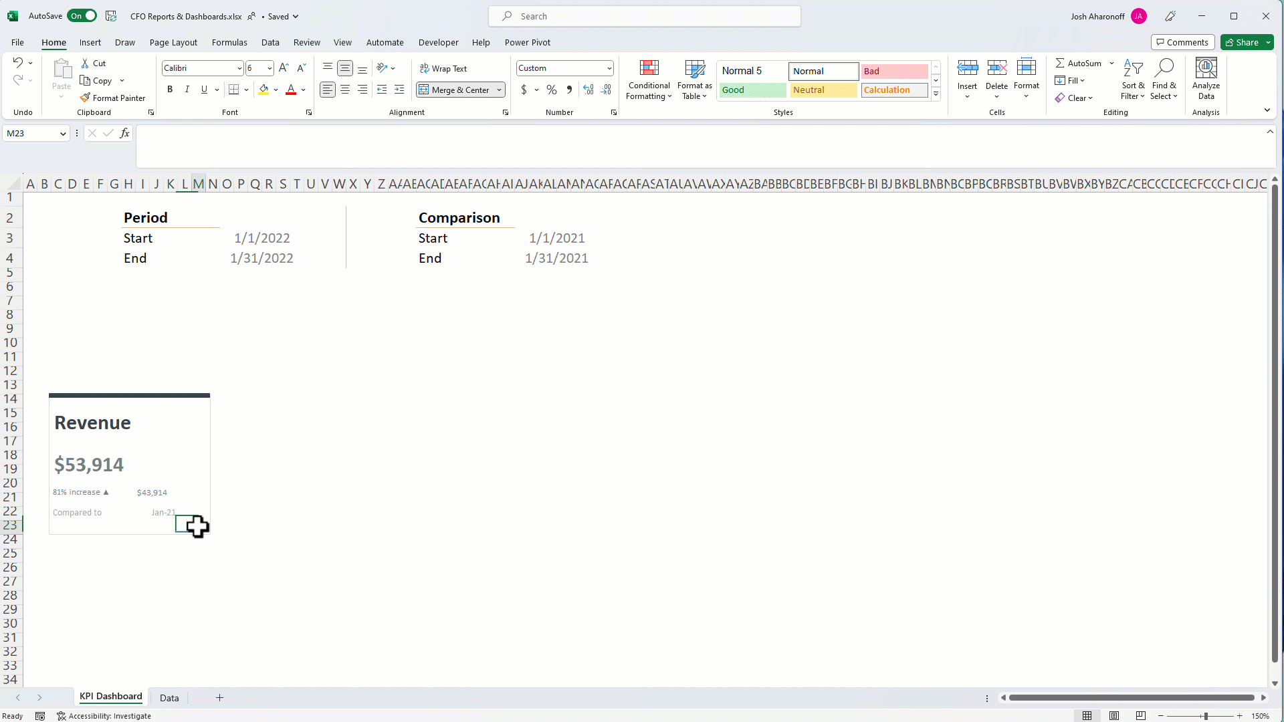Select the AutoSum icon
The width and height of the screenshot is (1284, 722).
1079,63
